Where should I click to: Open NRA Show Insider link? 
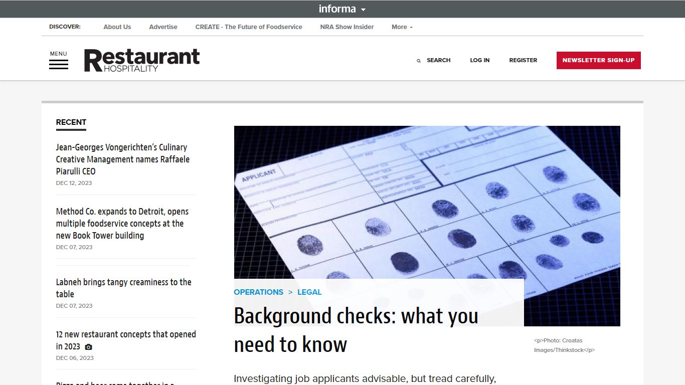click(x=347, y=27)
